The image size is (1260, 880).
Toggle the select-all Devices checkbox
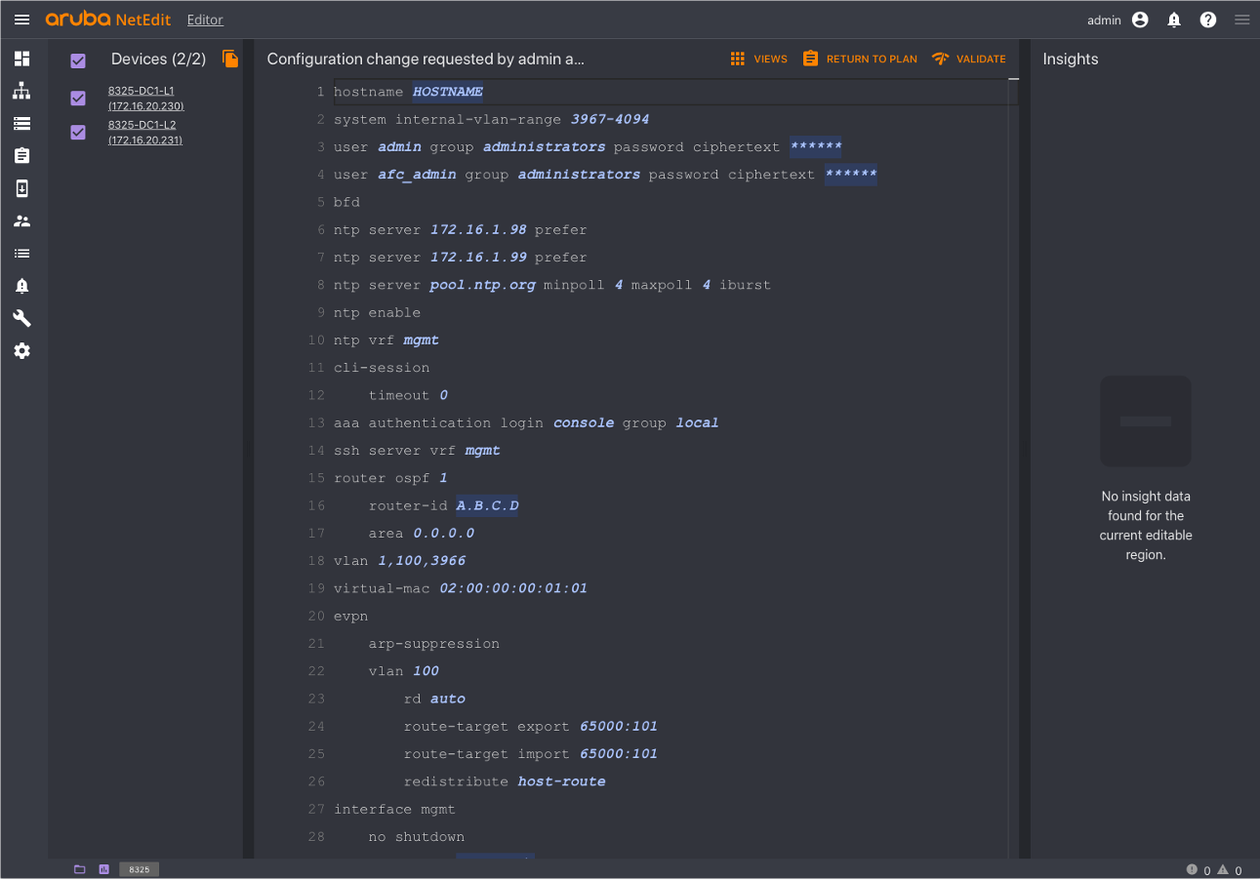pyautogui.click(x=78, y=60)
